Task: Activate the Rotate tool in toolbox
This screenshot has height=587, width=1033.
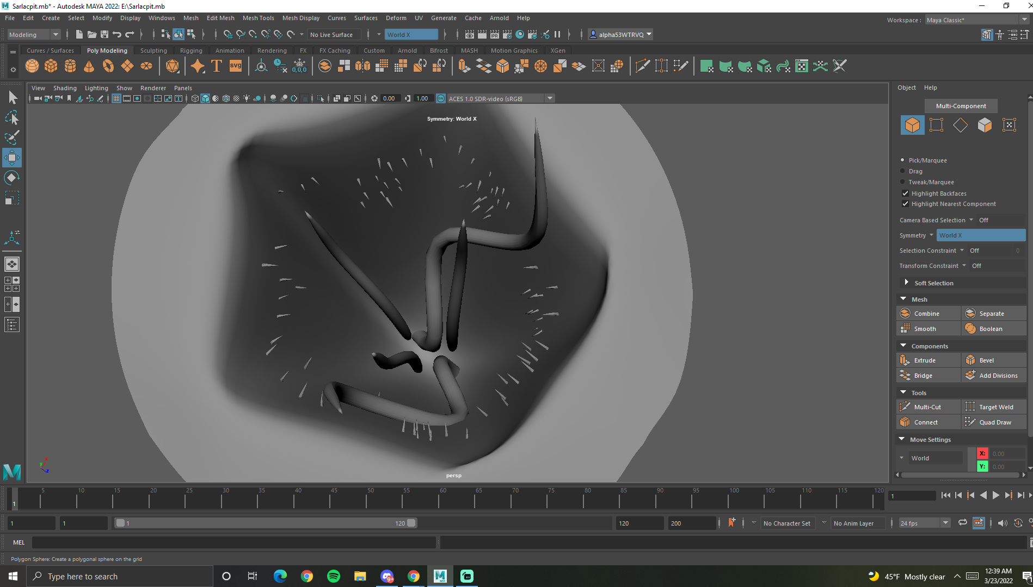Action: point(12,178)
